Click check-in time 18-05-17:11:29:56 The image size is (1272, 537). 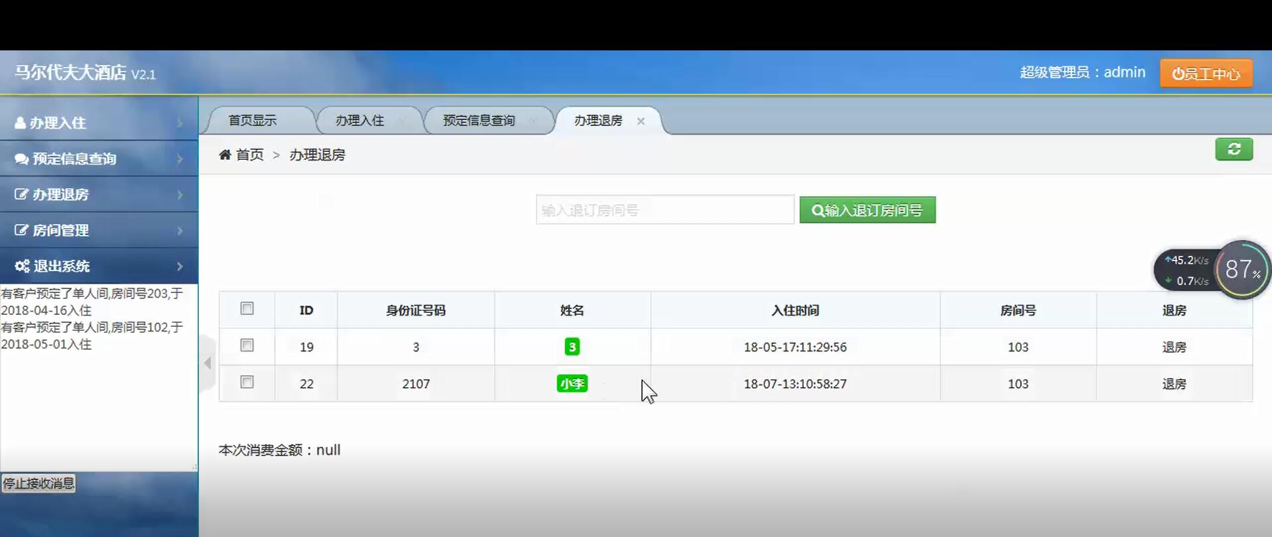(x=795, y=347)
